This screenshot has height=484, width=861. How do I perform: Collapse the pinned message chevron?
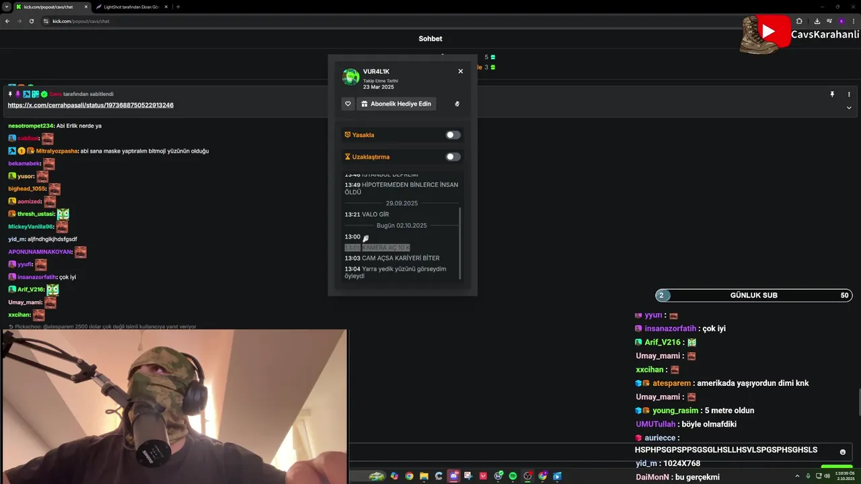(x=849, y=108)
